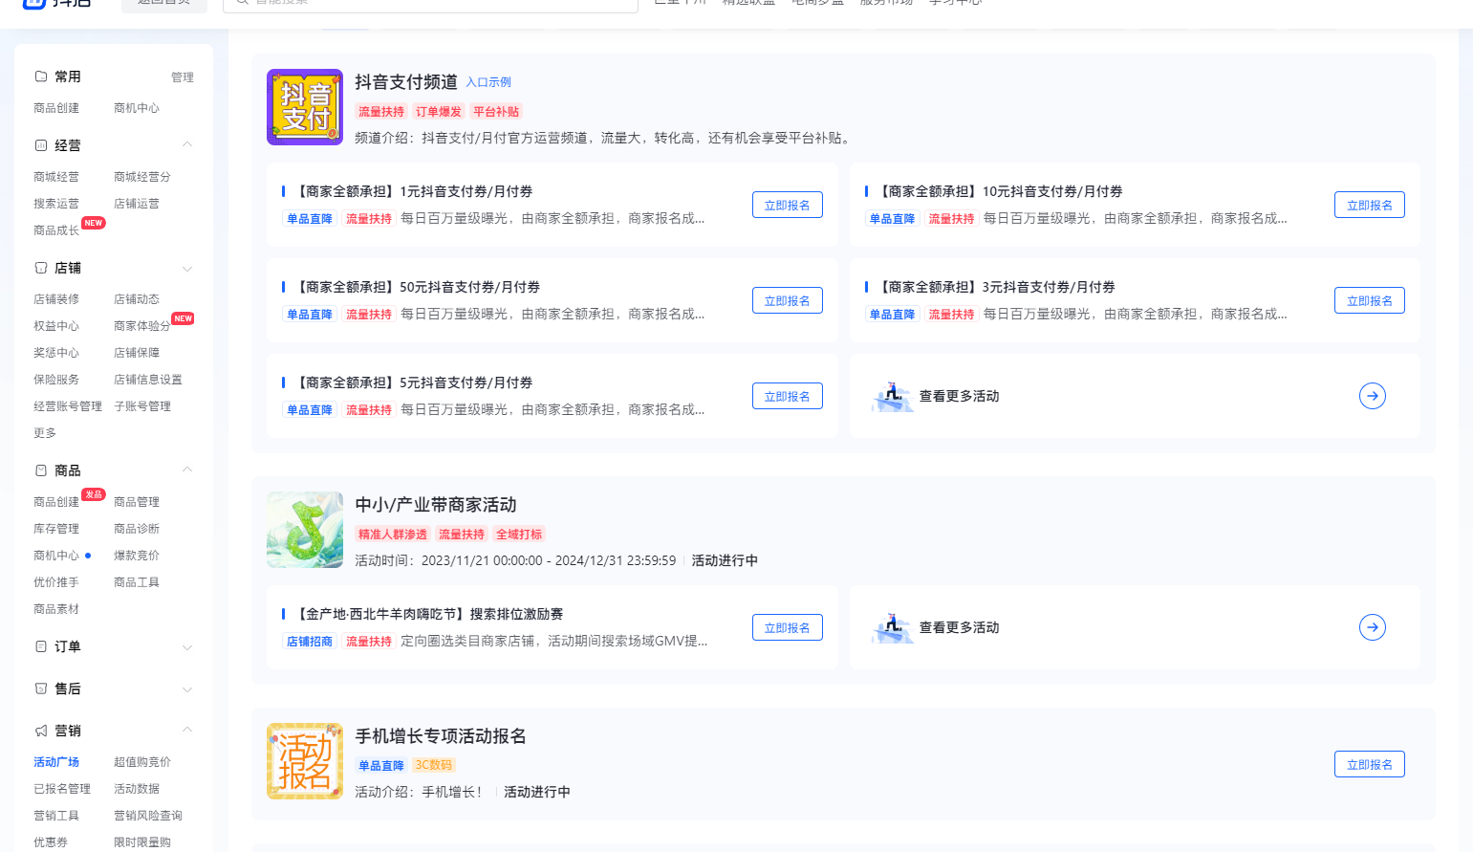1473x852 pixels.
Task: Open 子账号管理 in the sidebar
Action: click(x=142, y=406)
